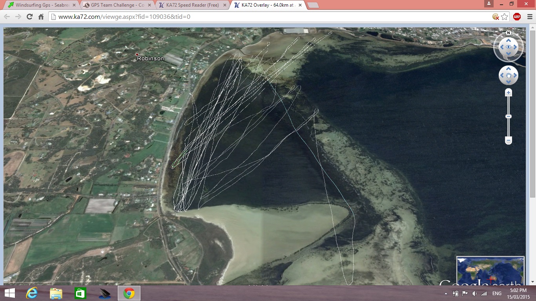
Task: Bookmark this page with star icon
Action: click(505, 16)
